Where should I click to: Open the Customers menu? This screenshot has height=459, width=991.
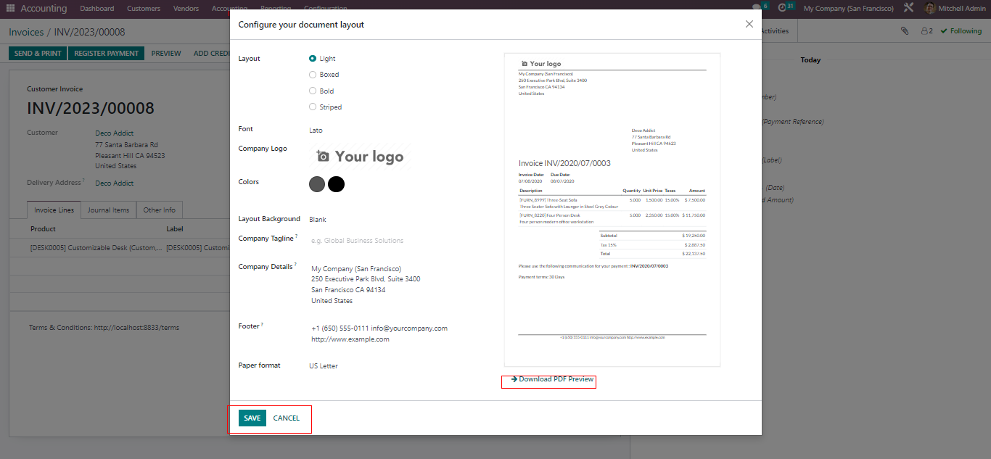point(144,9)
